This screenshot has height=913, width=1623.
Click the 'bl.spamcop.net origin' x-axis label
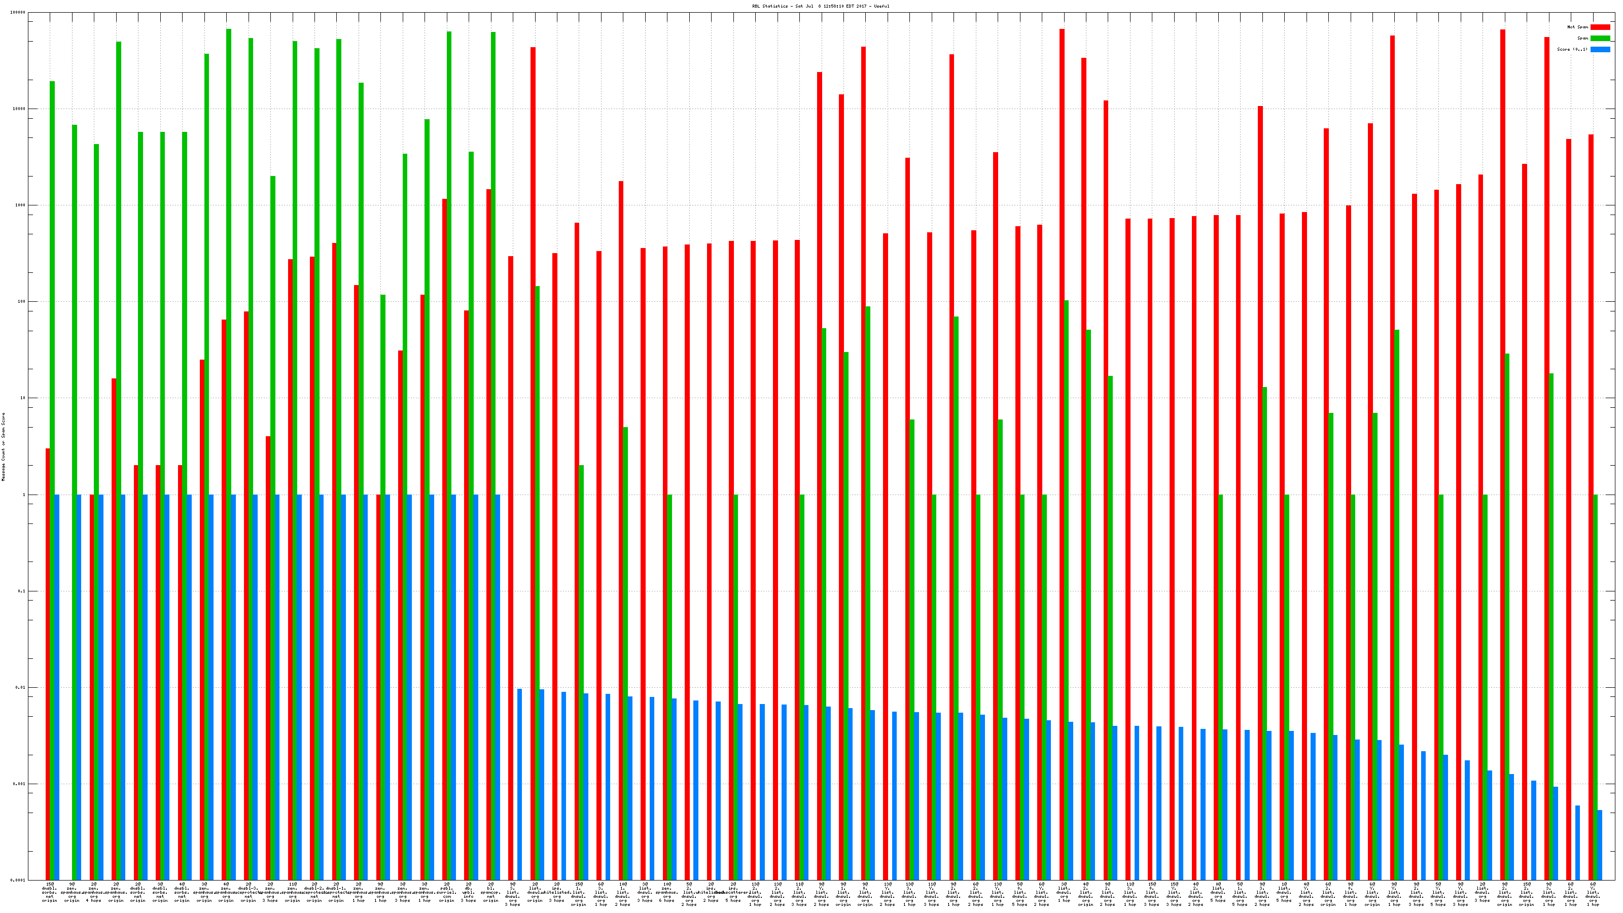point(491,892)
